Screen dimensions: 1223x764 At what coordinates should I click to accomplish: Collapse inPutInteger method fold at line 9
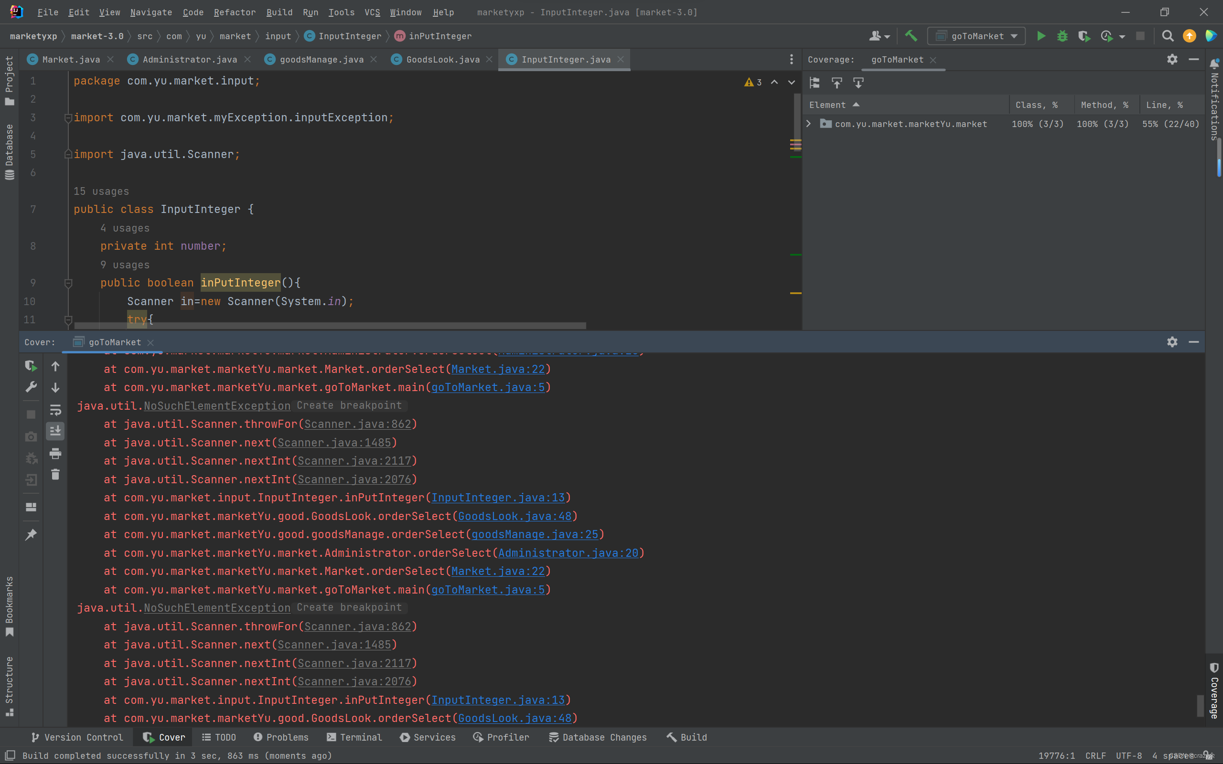click(x=68, y=283)
